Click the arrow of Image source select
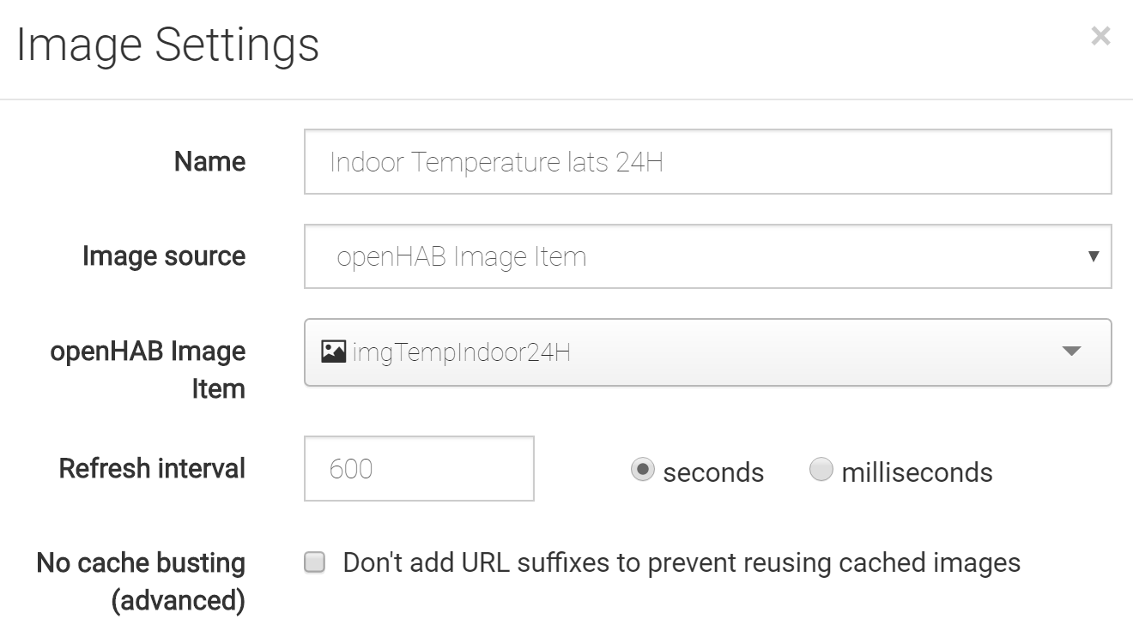This screenshot has height=625, width=1133. (x=1094, y=256)
